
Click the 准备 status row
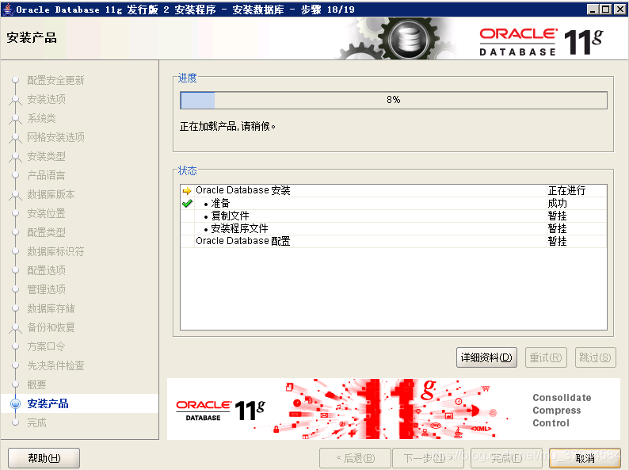[394, 204]
